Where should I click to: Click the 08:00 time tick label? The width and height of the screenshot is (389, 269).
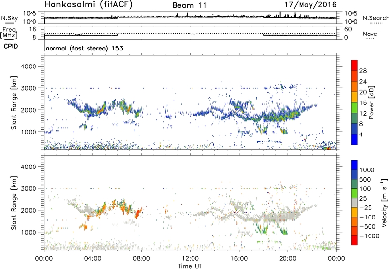coord(141,259)
